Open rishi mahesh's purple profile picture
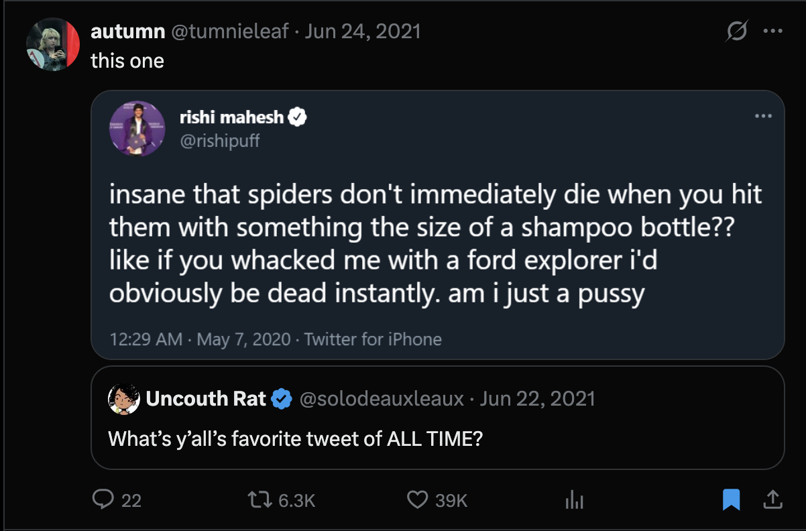Screen dimensions: 806x531 pyautogui.click(x=137, y=129)
